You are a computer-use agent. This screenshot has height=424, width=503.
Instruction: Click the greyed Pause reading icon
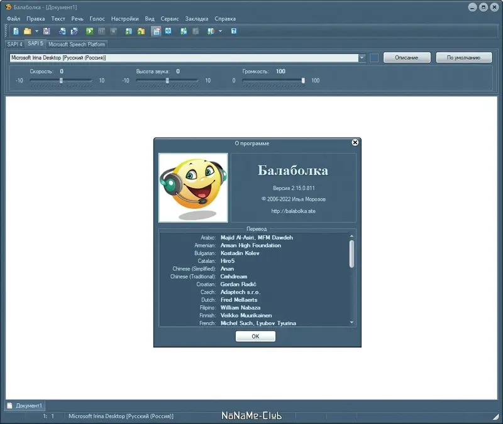pyautogui.click(x=101, y=31)
